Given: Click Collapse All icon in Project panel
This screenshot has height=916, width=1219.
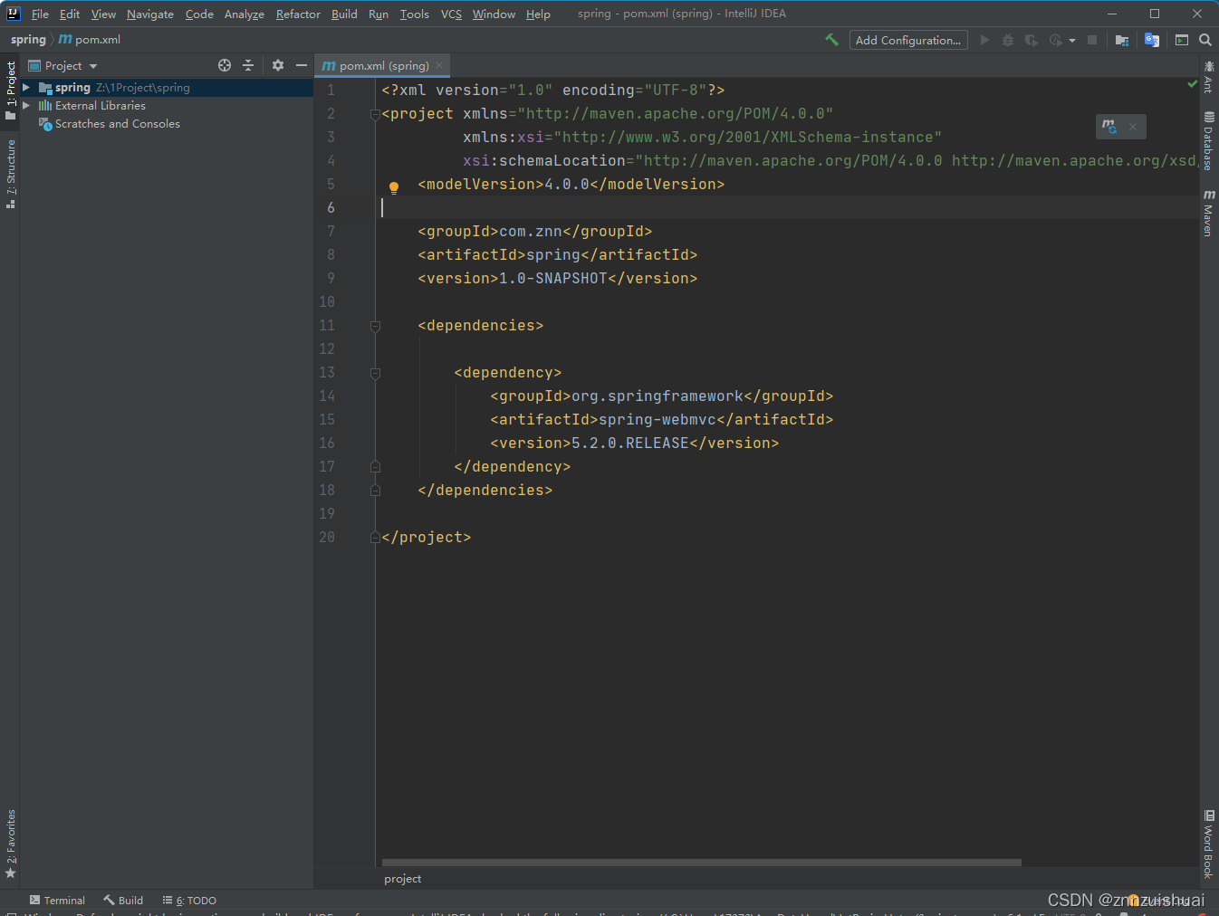Looking at the screenshot, I should tap(248, 65).
